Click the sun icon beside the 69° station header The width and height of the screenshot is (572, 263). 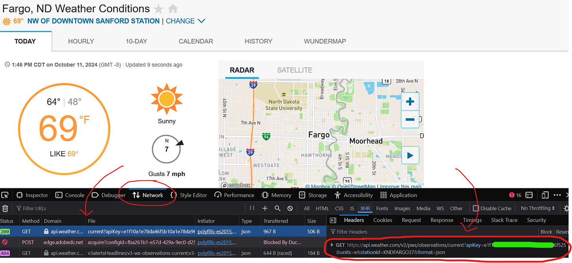pos(7,21)
